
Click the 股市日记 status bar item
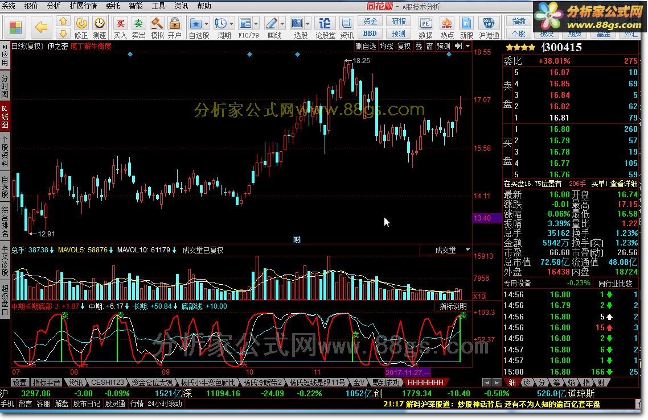[87, 404]
